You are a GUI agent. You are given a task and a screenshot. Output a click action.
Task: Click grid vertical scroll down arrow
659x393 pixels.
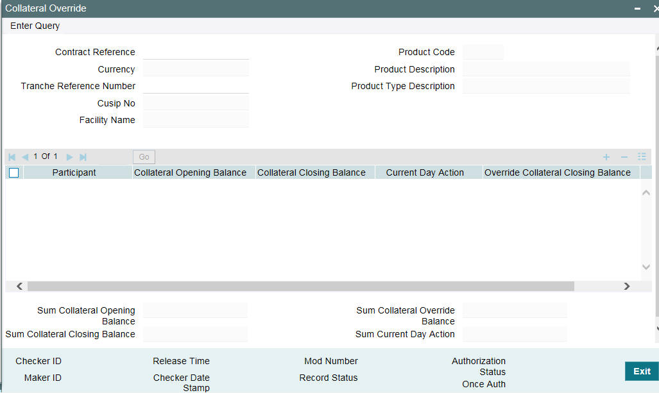tap(646, 267)
